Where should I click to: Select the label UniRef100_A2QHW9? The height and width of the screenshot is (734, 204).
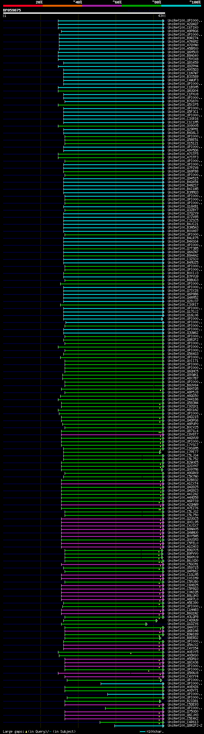pos(183,505)
